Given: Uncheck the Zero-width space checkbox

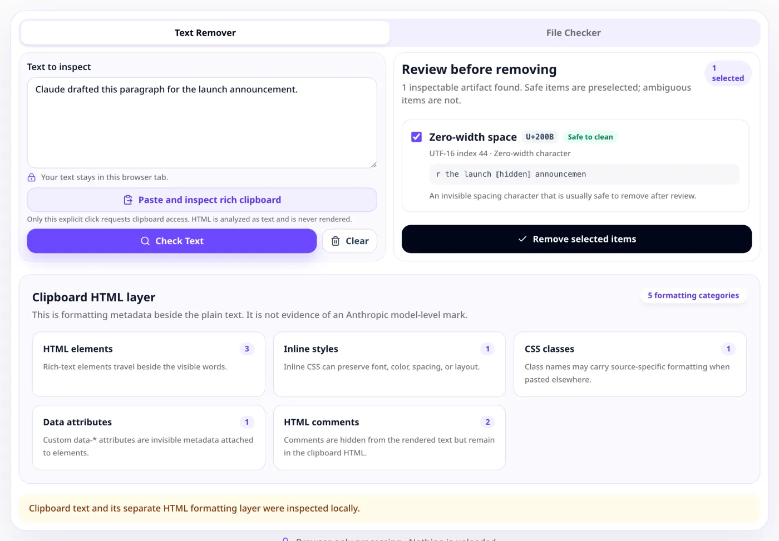Looking at the screenshot, I should 416,137.
